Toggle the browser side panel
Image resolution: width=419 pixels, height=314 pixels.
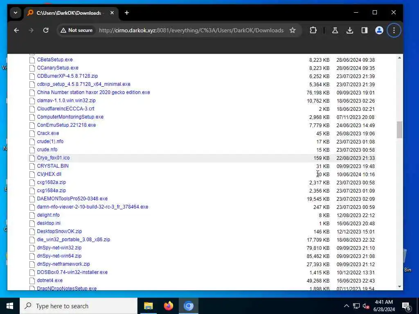365,30
